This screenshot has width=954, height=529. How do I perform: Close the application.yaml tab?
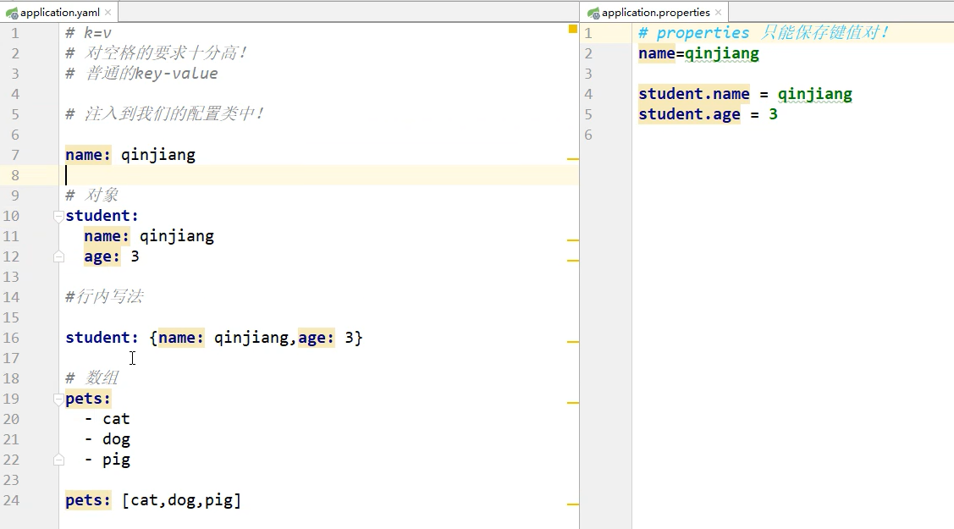pos(108,13)
